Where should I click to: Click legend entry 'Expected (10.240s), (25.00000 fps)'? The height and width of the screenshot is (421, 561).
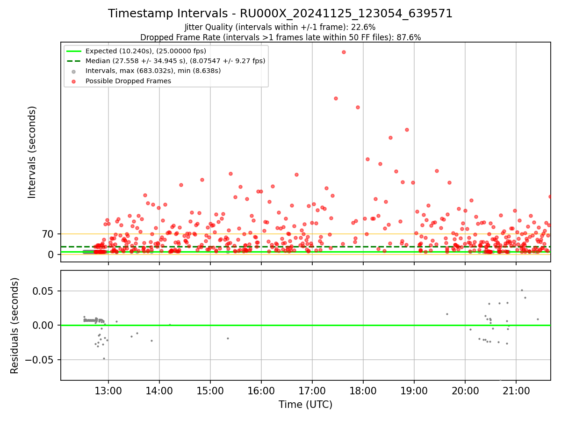point(145,51)
